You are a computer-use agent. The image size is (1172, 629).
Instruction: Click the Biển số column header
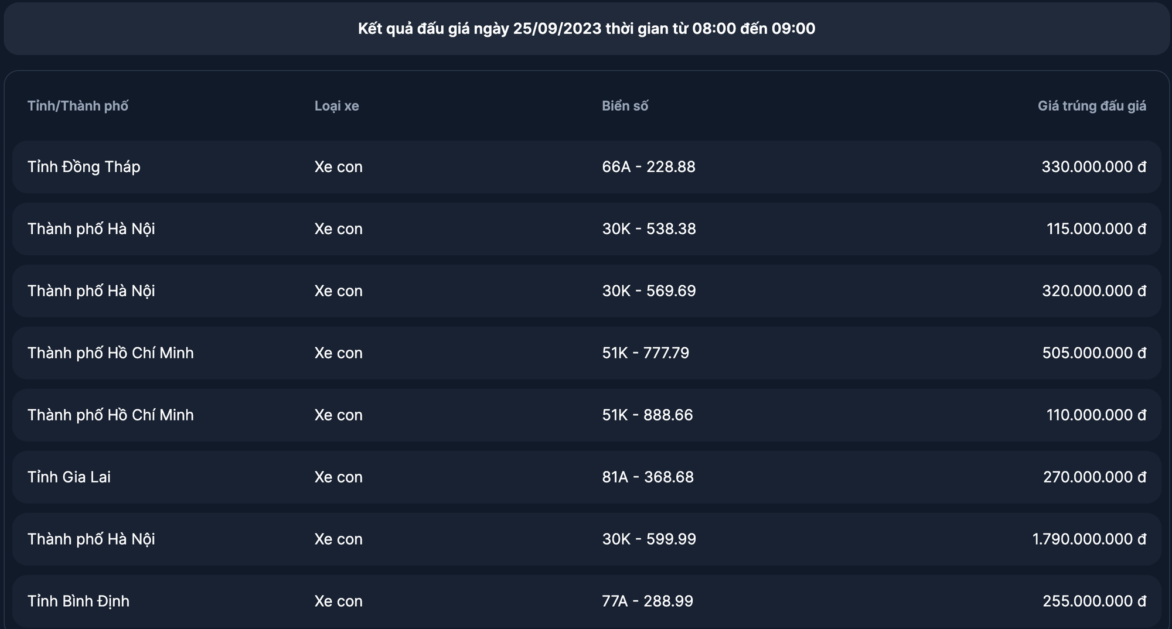[625, 106]
